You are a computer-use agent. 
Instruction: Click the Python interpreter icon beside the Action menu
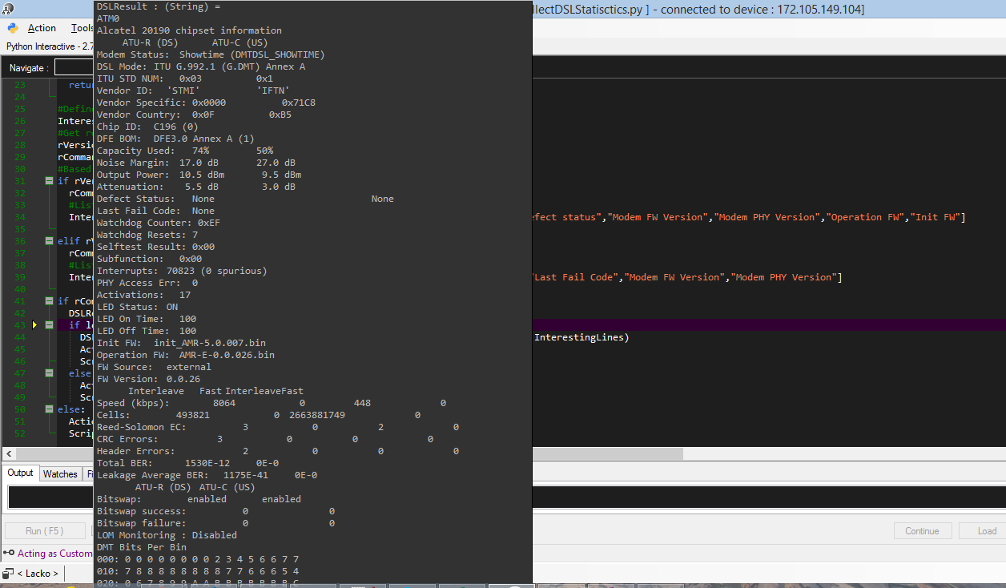tap(12, 28)
